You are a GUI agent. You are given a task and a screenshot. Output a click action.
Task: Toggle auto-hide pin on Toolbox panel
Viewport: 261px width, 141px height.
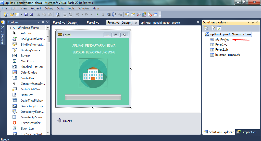(43, 22)
